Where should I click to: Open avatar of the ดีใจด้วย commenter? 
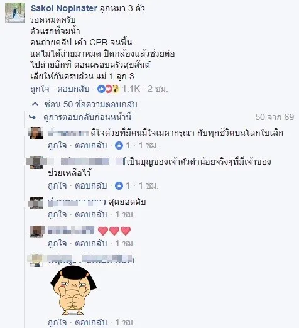pyautogui.click(x=36, y=133)
